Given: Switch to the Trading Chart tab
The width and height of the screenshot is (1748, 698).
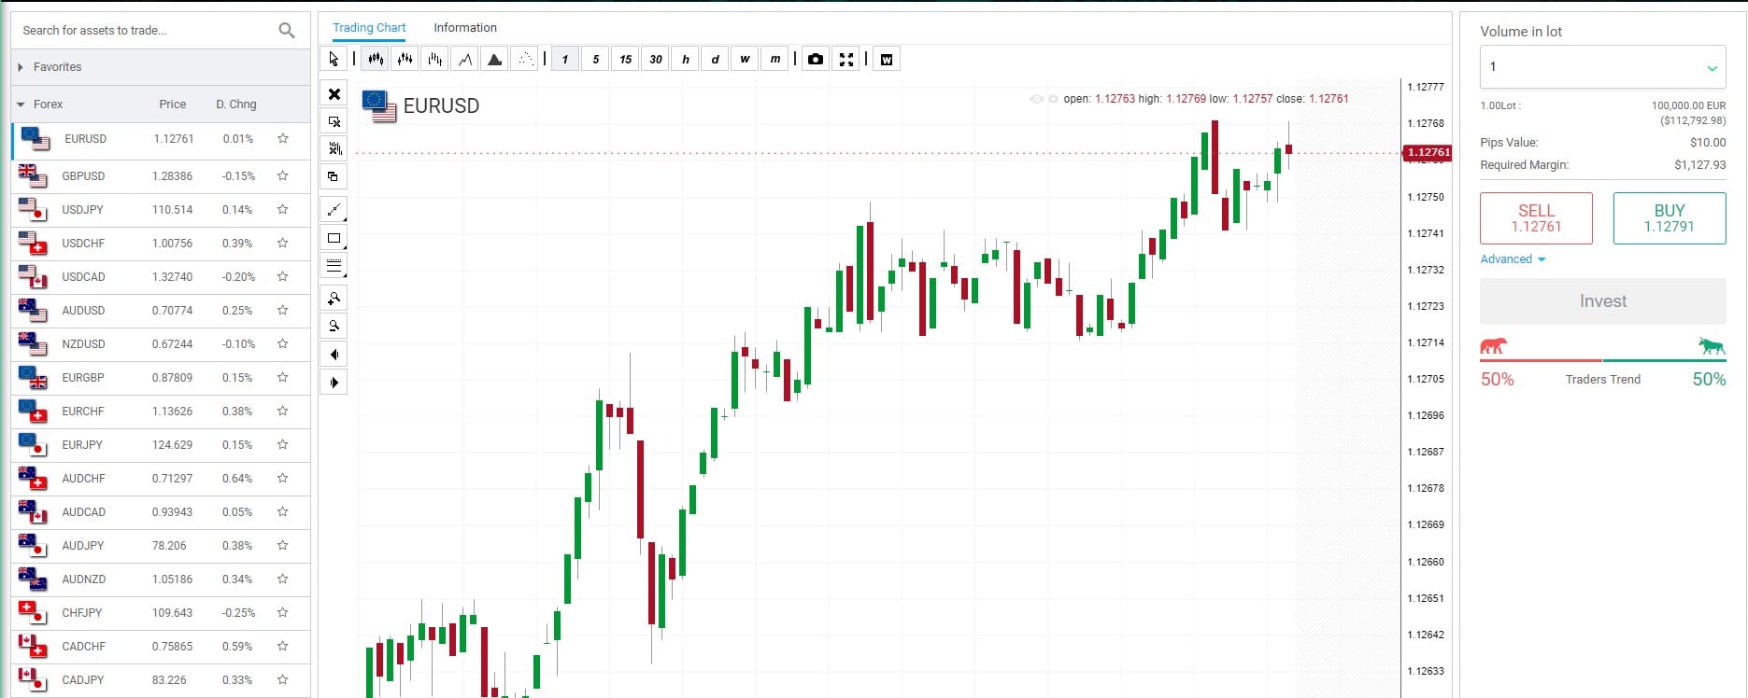Looking at the screenshot, I should point(369,28).
